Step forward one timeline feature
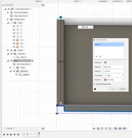This screenshot has width=132, height=138. tap(14, 135)
